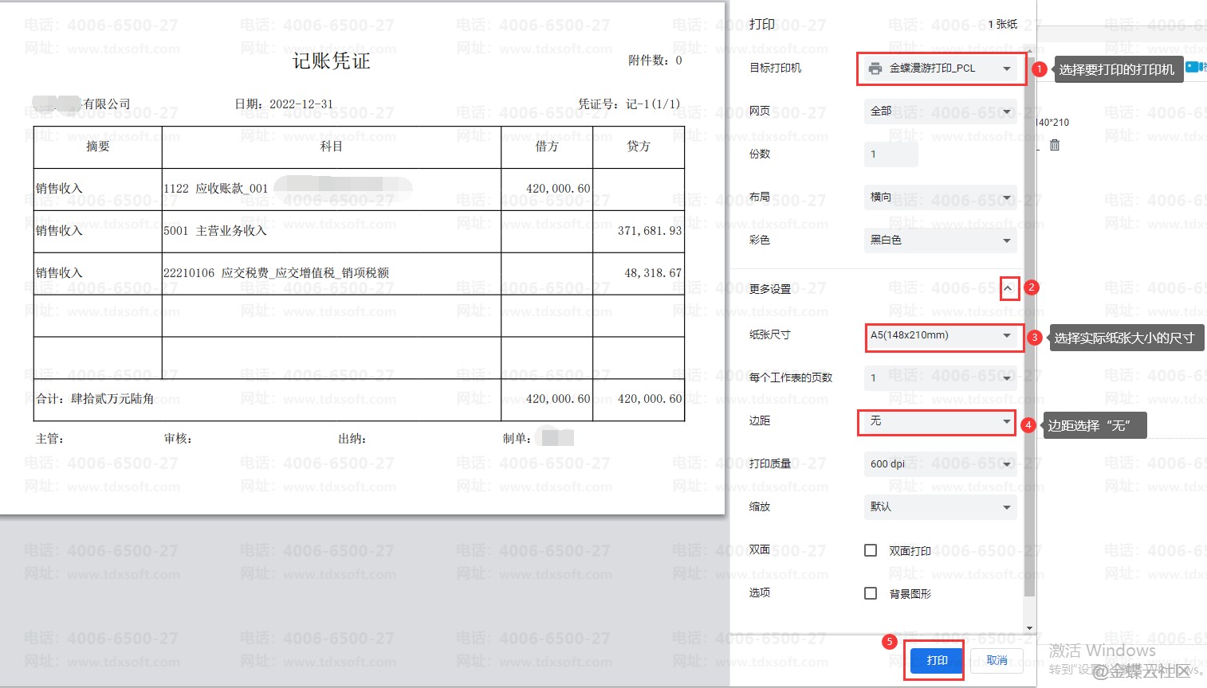Screen dimensions: 1207x688
Task: Collapse the 更多设置 section with chevron
Action: pyautogui.click(x=1008, y=288)
